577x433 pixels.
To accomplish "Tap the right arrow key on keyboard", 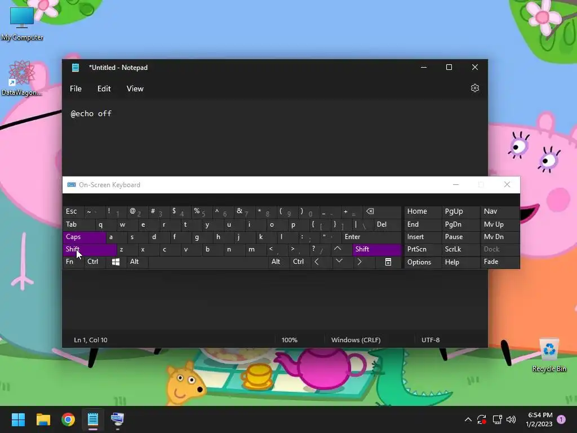I will [365, 262].
